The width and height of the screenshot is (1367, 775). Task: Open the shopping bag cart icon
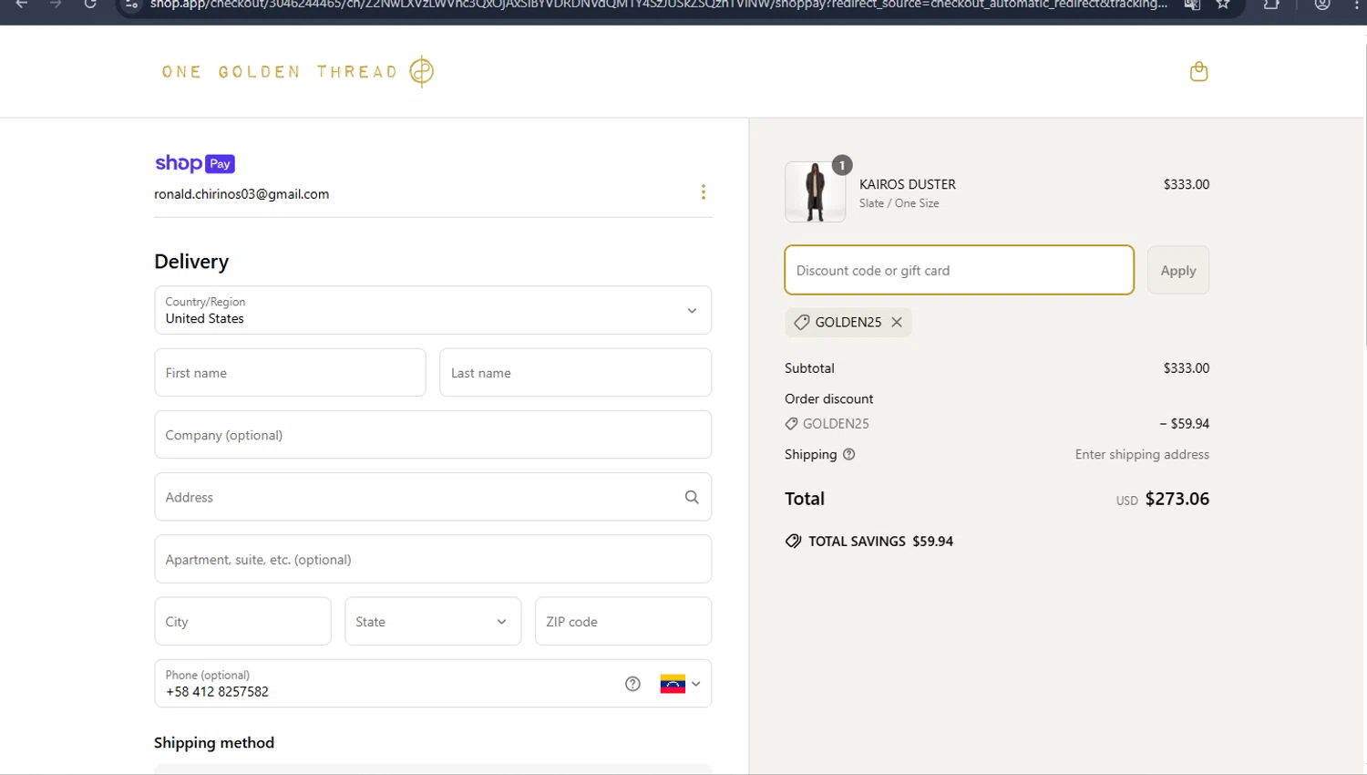pos(1198,71)
